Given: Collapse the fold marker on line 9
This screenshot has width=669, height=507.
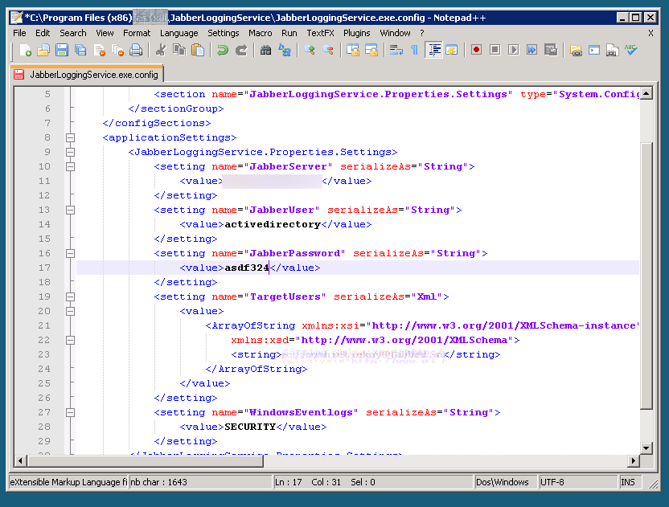Looking at the screenshot, I should pos(71,152).
